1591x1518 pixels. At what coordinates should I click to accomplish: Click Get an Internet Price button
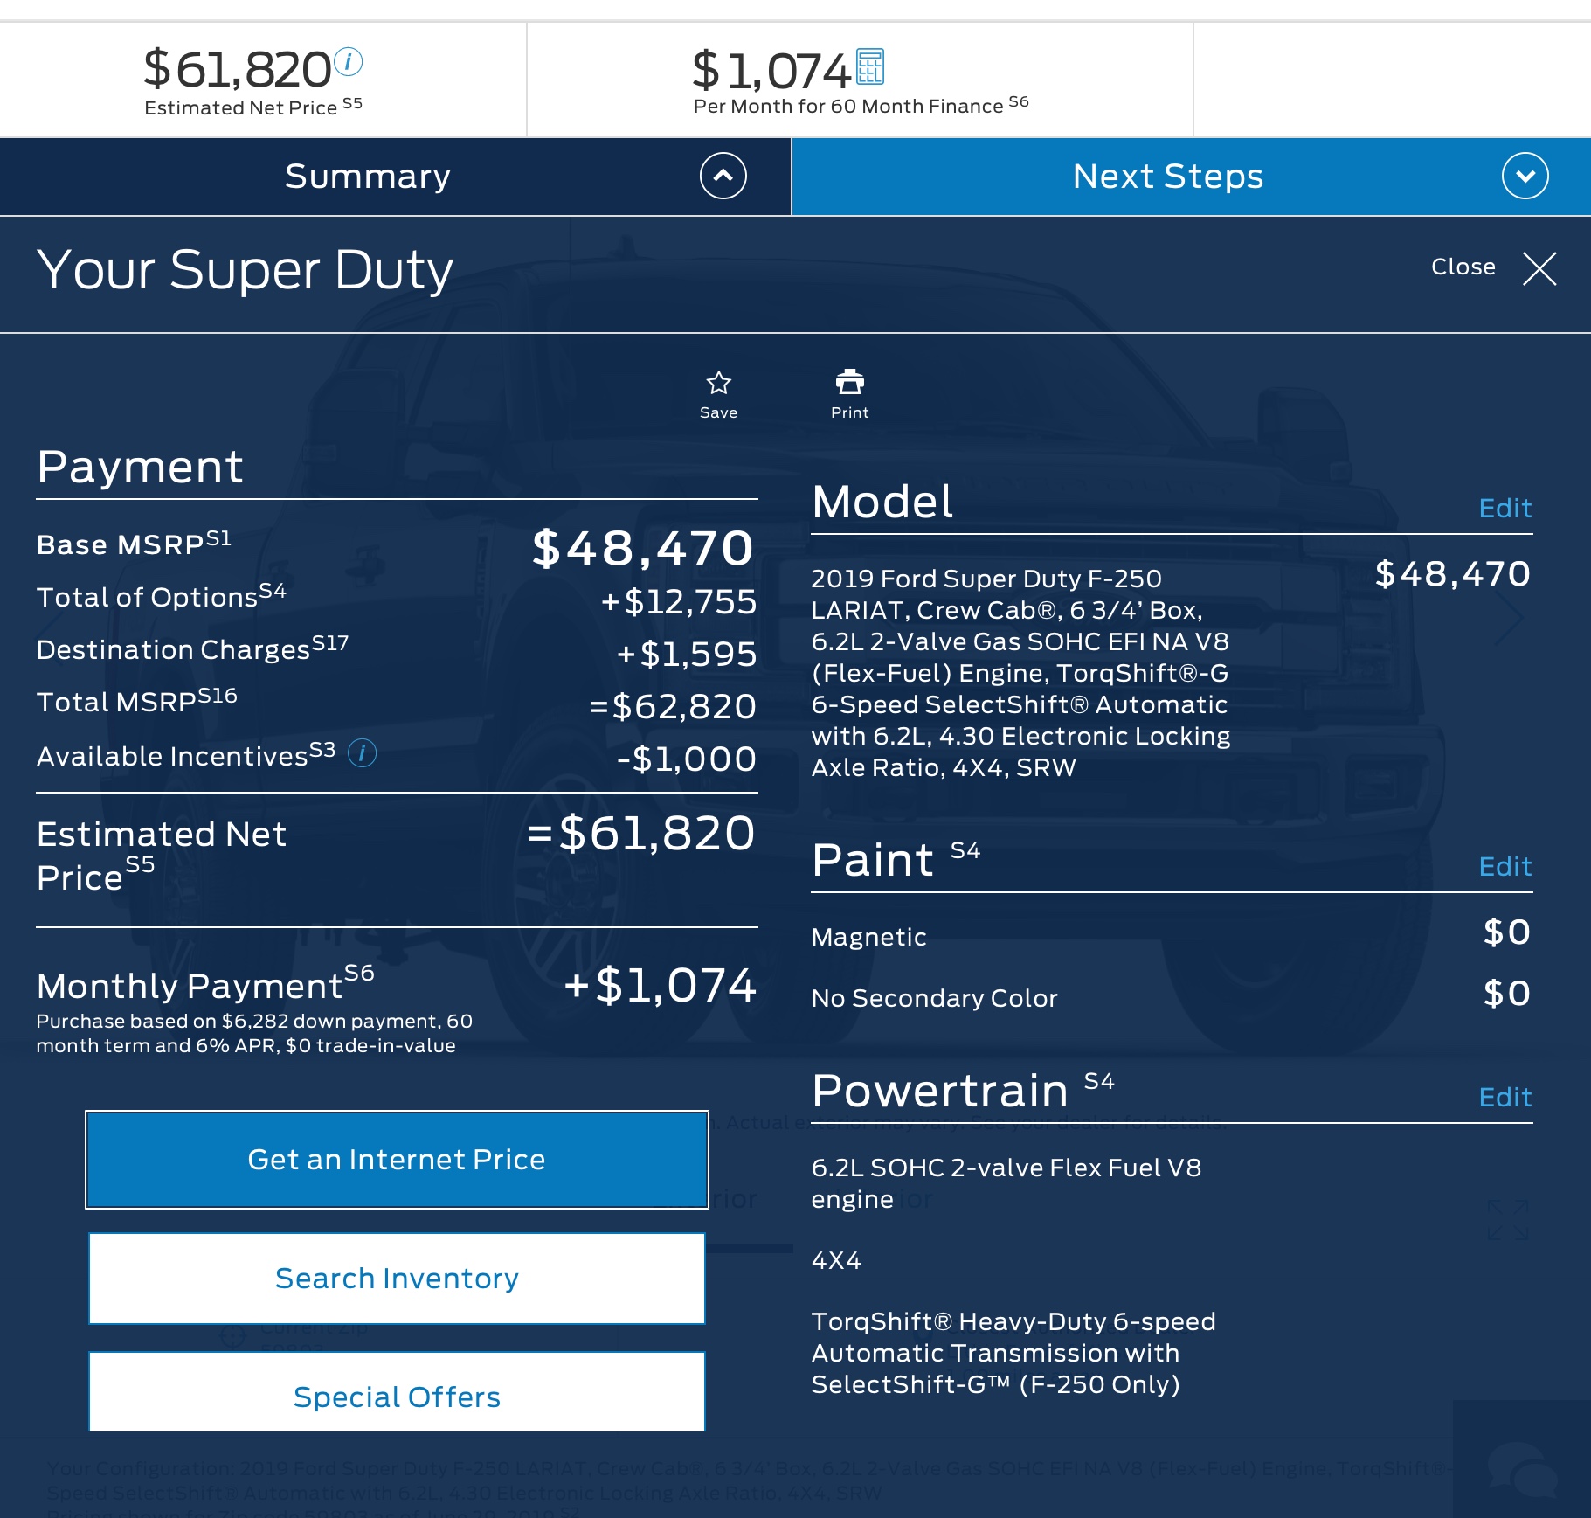[x=397, y=1160]
